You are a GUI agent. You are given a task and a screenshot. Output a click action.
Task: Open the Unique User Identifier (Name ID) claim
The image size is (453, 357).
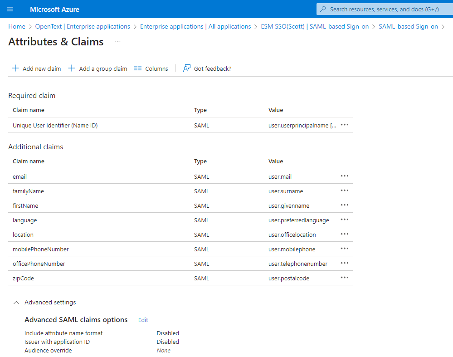click(x=55, y=125)
